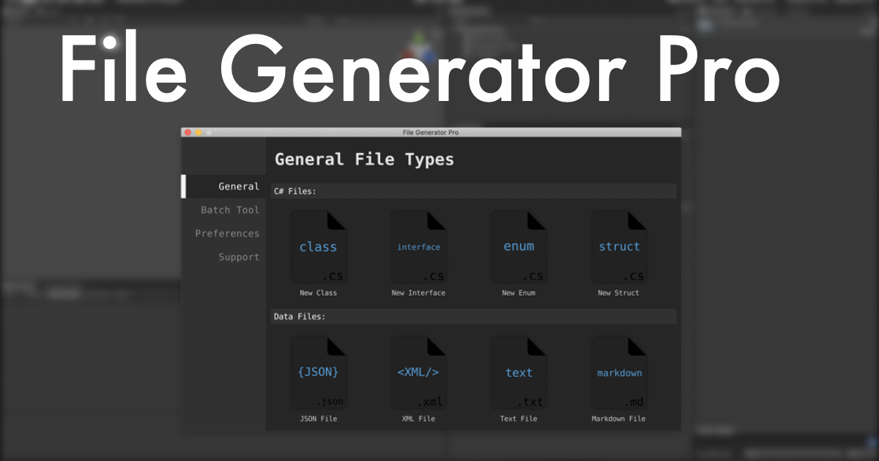Viewport: 879px width, 461px height.
Task: Select the New Class .cs icon
Action: coord(319,245)
